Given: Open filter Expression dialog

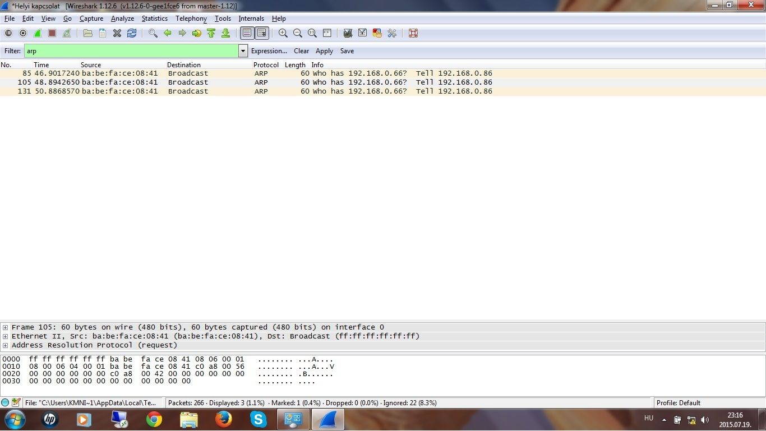Looking at the screenshot, I should tap(269, 51).
